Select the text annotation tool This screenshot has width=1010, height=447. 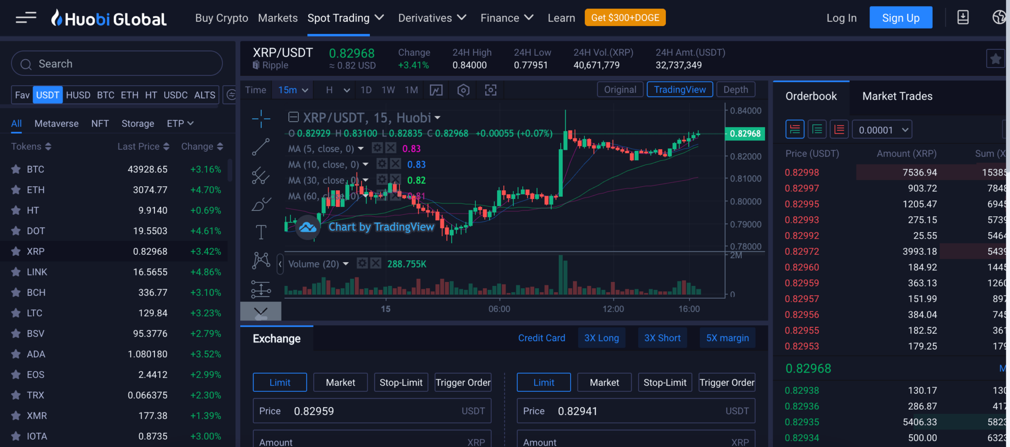tap(261, 232)
